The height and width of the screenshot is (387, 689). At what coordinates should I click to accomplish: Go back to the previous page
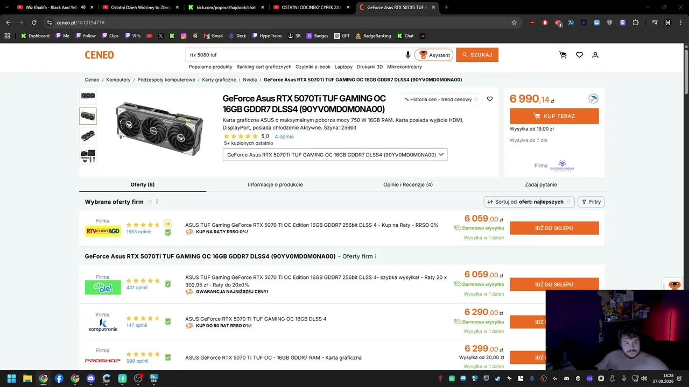(8, 23)
